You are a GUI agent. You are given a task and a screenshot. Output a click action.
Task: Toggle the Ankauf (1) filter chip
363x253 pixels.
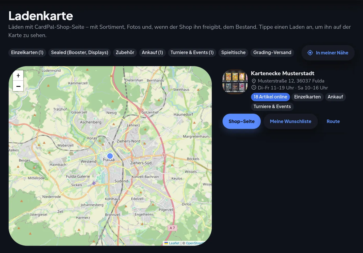pos(152,52)
